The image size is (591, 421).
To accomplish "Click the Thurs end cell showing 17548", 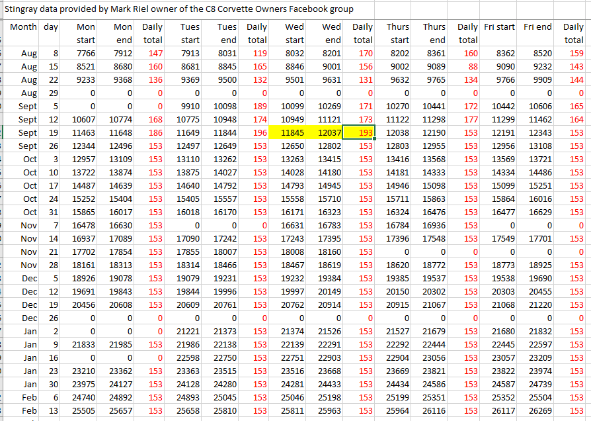I will [x=433, y=238].
